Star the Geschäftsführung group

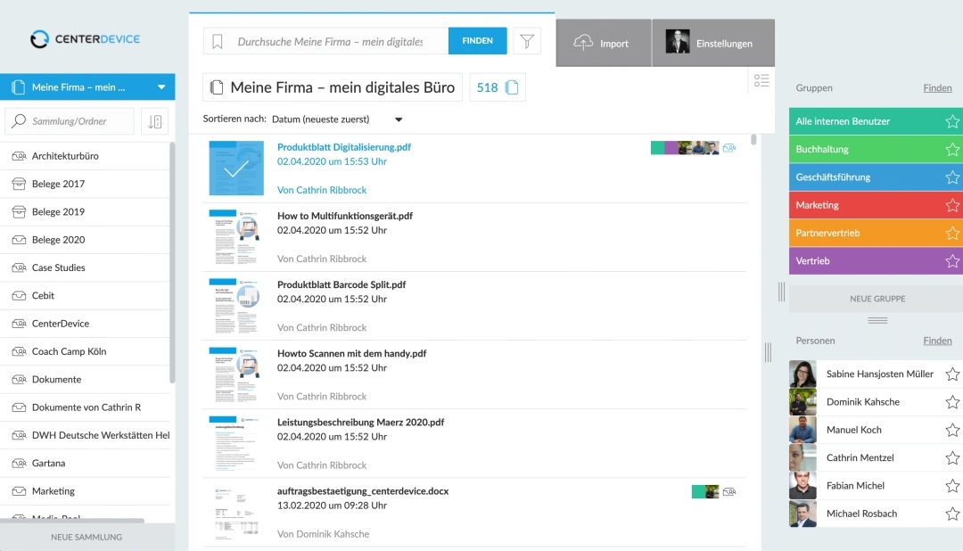952,177
